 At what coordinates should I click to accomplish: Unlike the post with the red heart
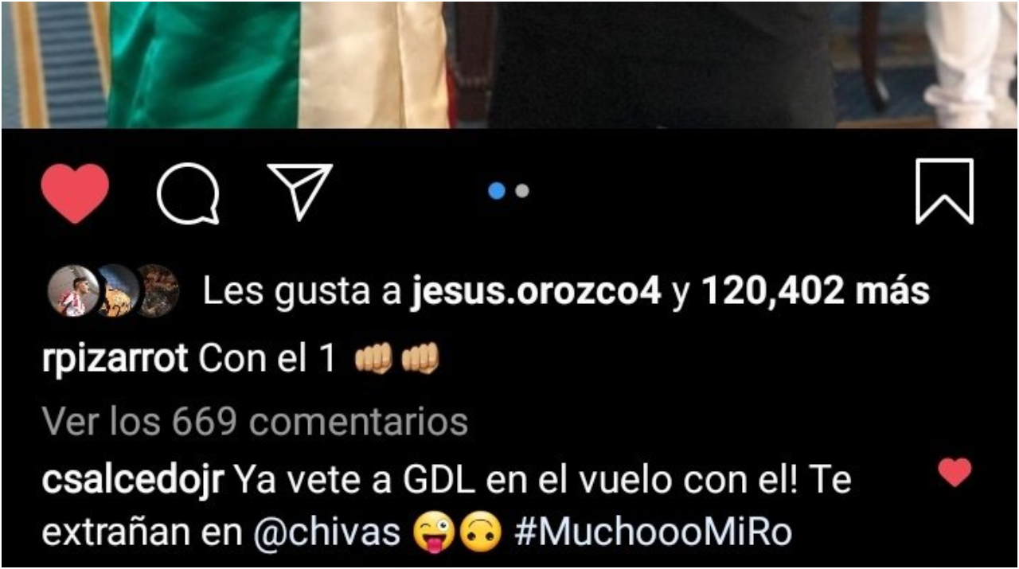tap(75, 193)
